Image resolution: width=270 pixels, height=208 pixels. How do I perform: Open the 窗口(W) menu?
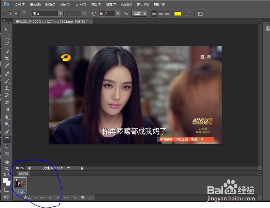tap(143, 5)
